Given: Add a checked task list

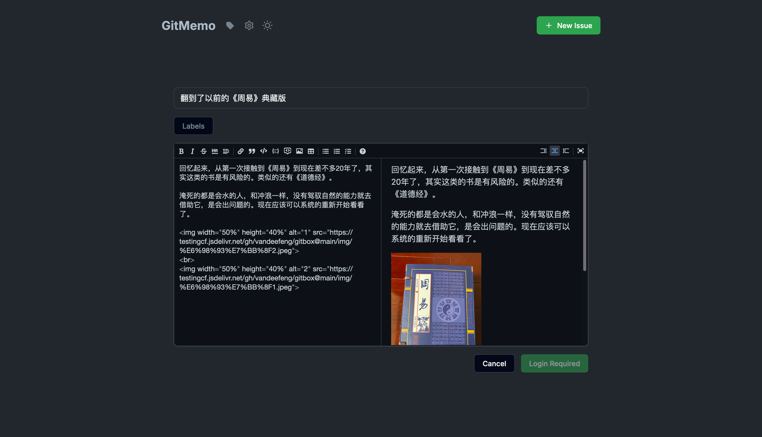Looking at the screenshot, I should tap(348, 151).
